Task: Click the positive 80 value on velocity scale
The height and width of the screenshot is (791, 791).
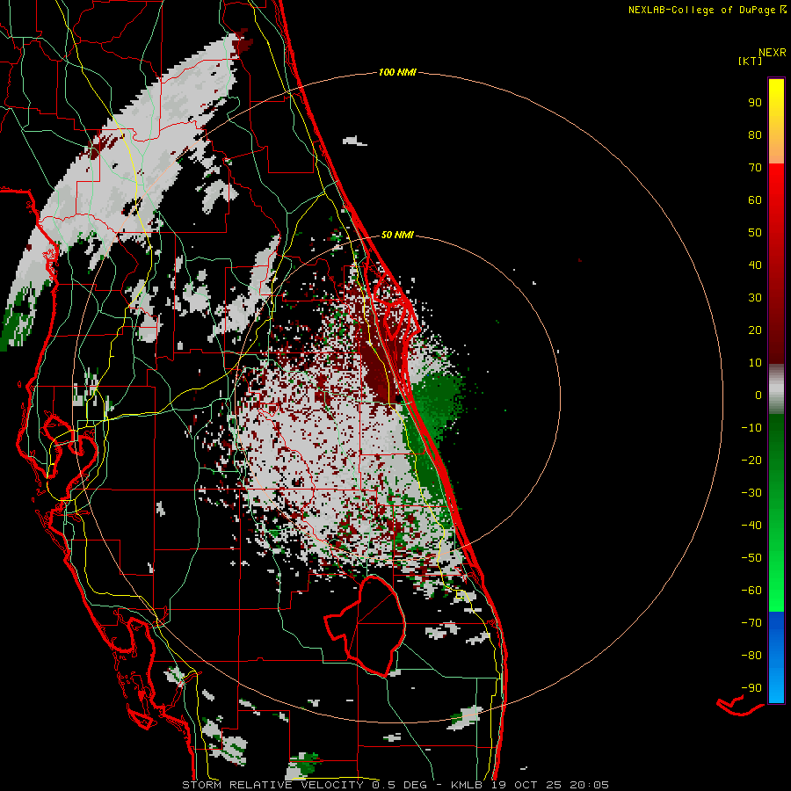Action: 755,134
